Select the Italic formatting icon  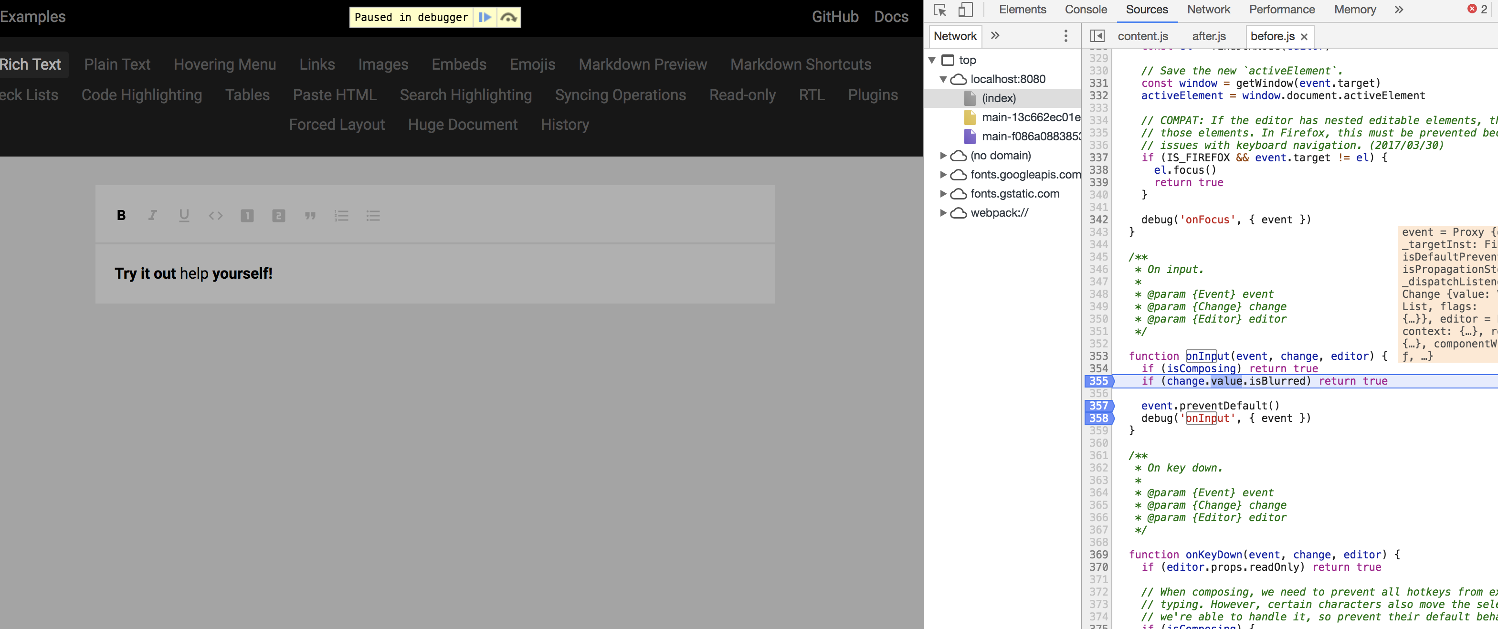pos(152,215)
